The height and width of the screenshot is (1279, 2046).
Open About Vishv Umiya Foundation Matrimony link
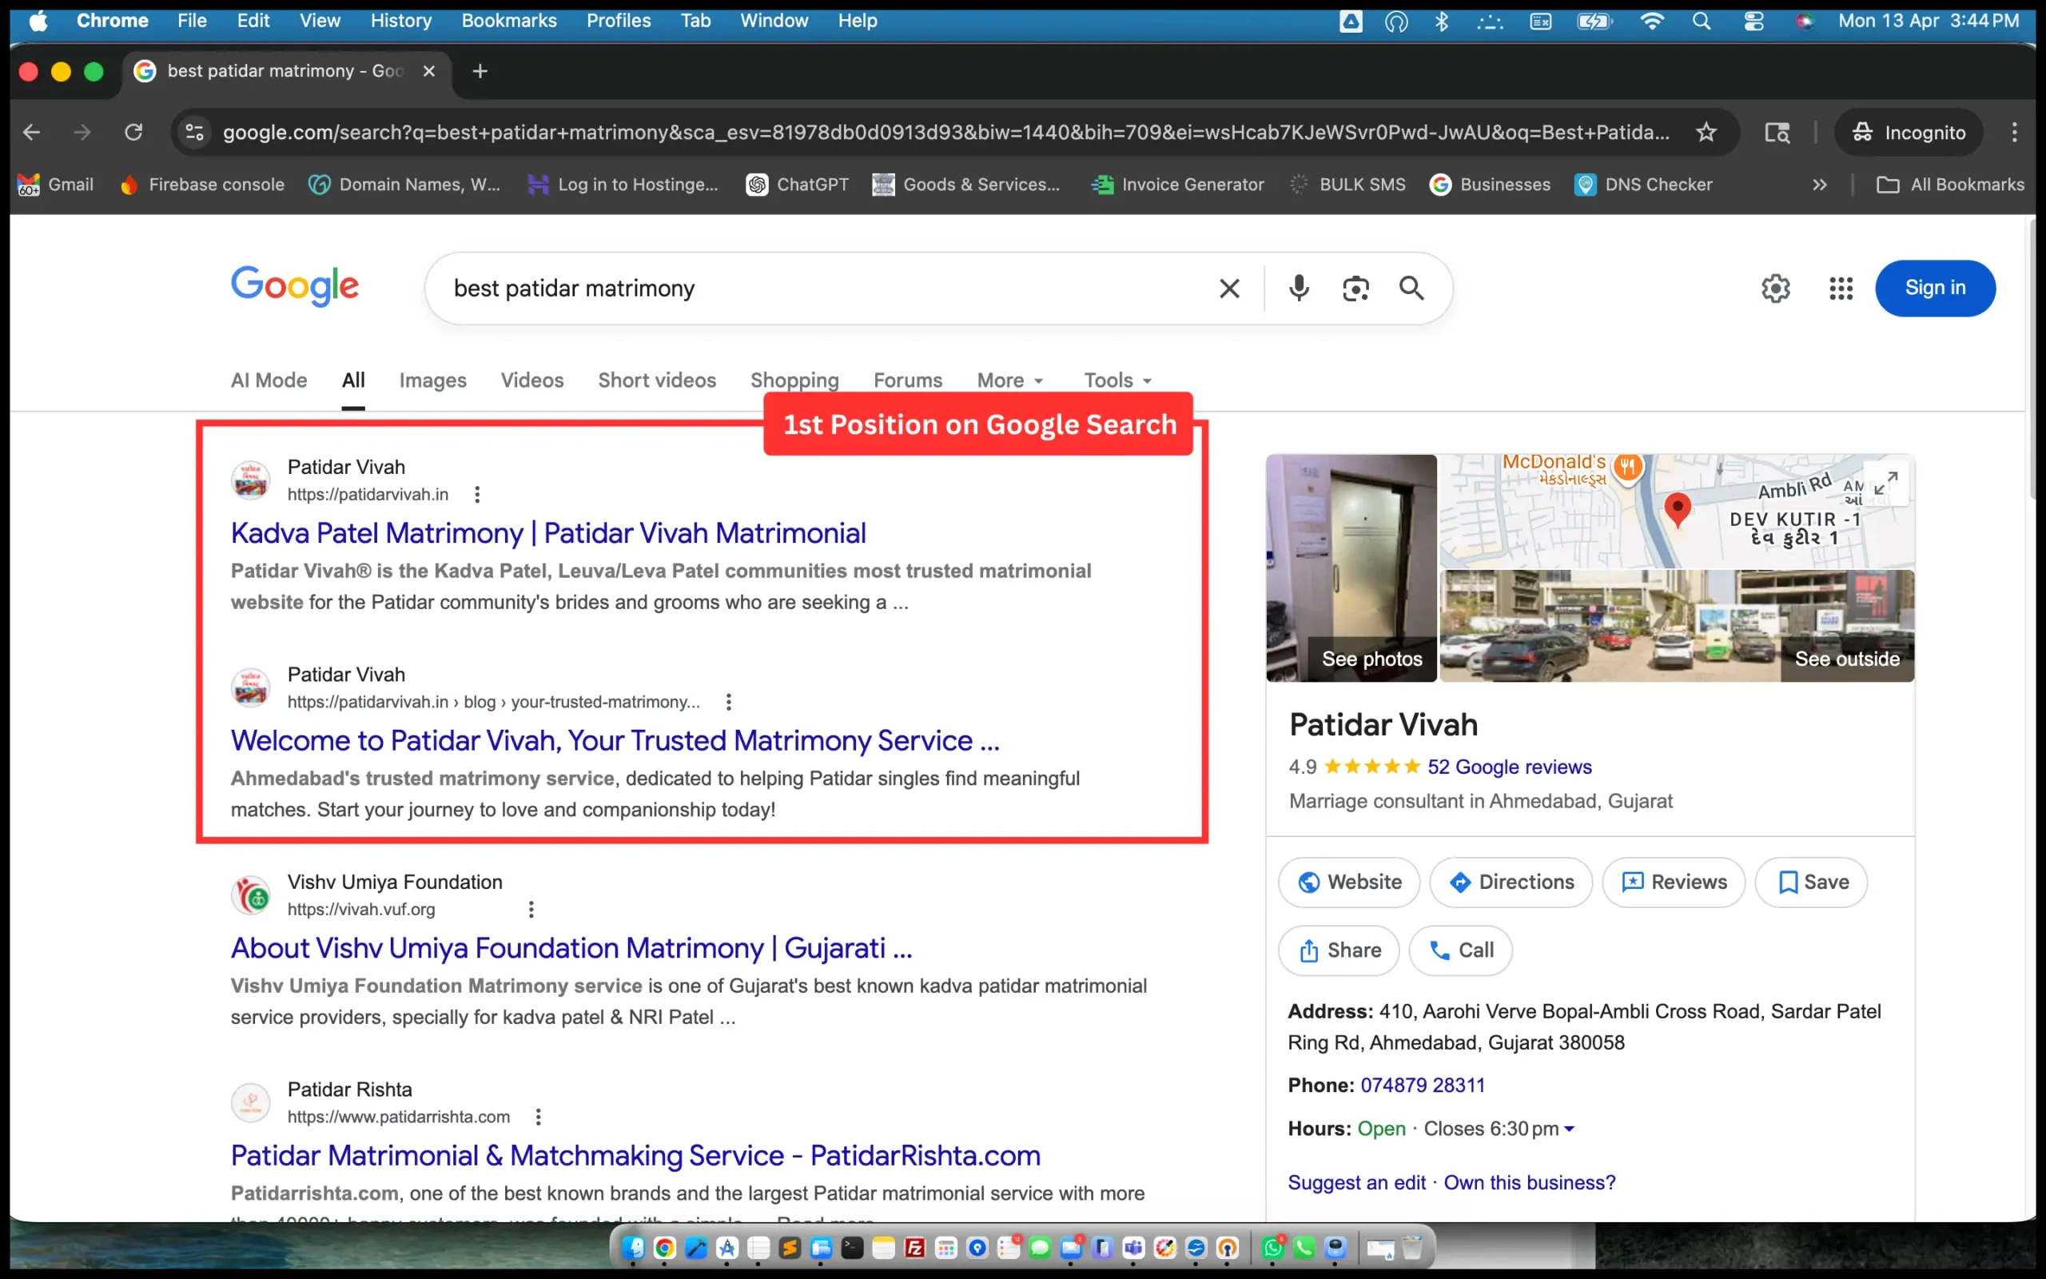click(571, 948)
